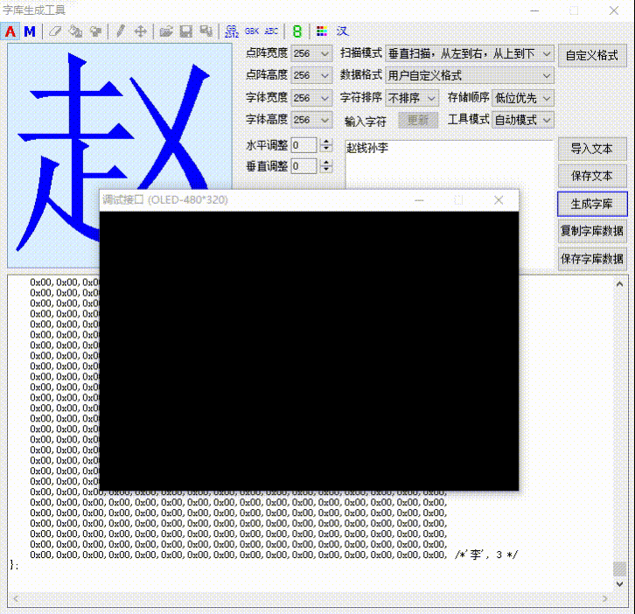Choose the eraser tool in toolbar
635x614 pixels.
[x=55, y=31]
